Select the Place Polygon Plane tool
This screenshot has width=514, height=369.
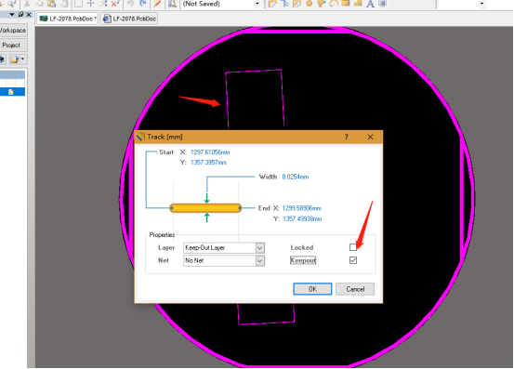(358, 4)
